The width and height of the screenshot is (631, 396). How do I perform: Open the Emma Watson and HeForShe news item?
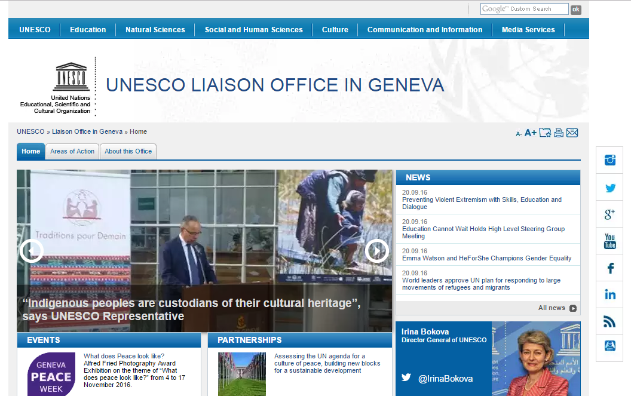(x=486, y=259)
